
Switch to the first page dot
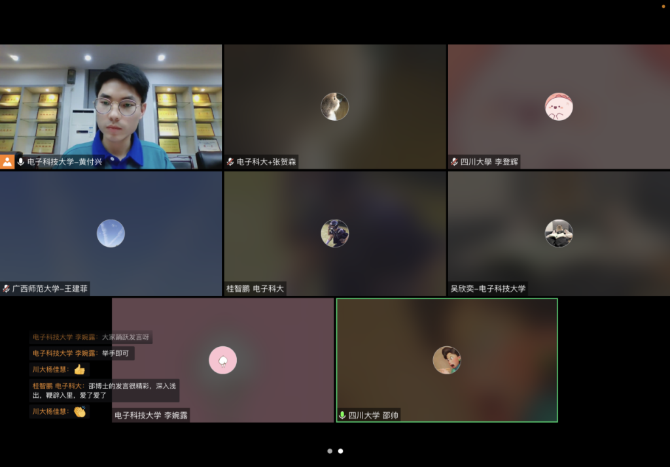point(330,451)
